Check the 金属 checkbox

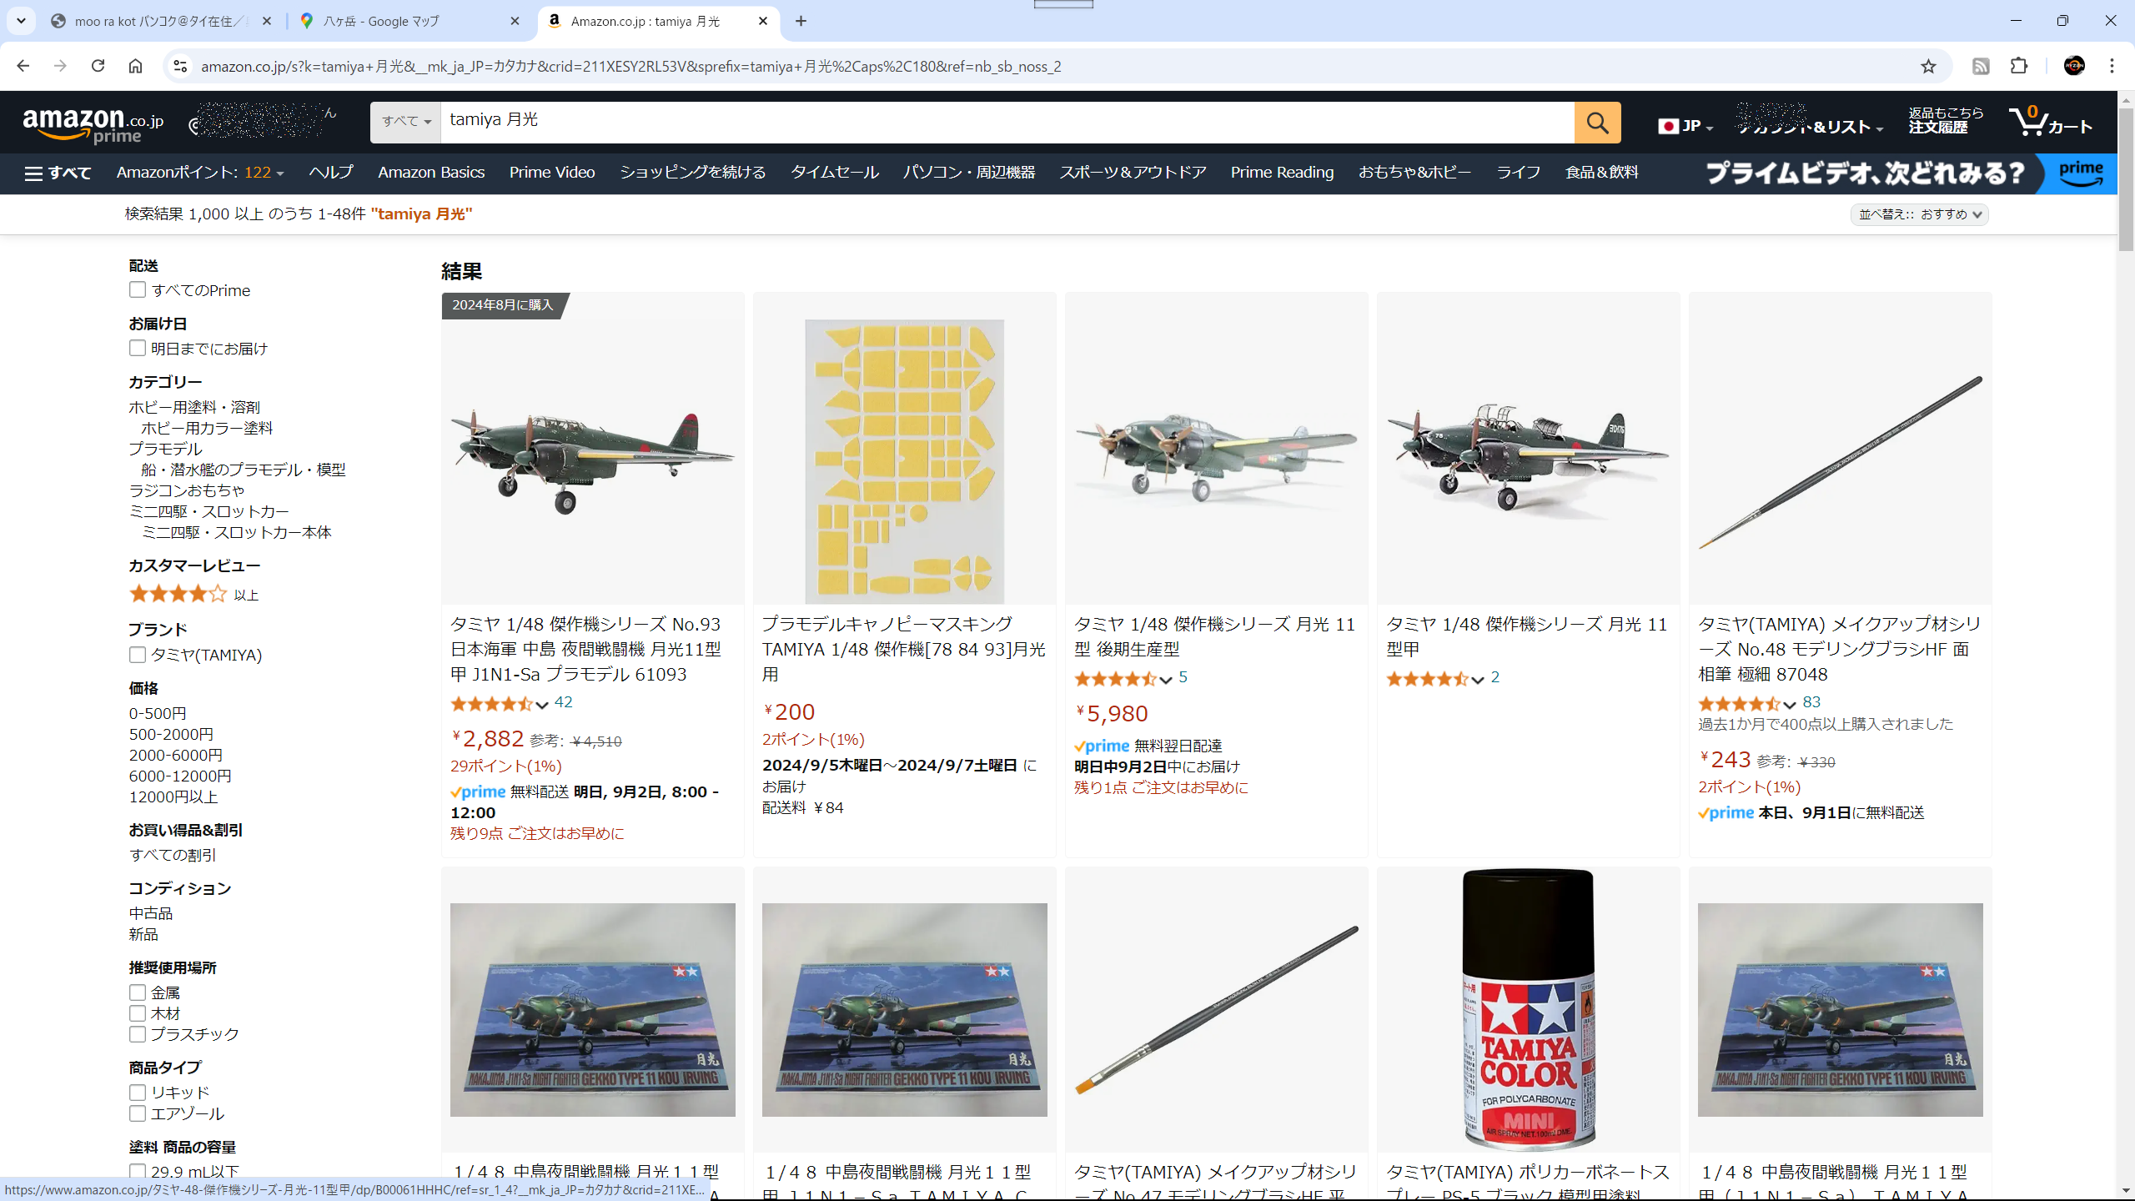pos(138,992)
